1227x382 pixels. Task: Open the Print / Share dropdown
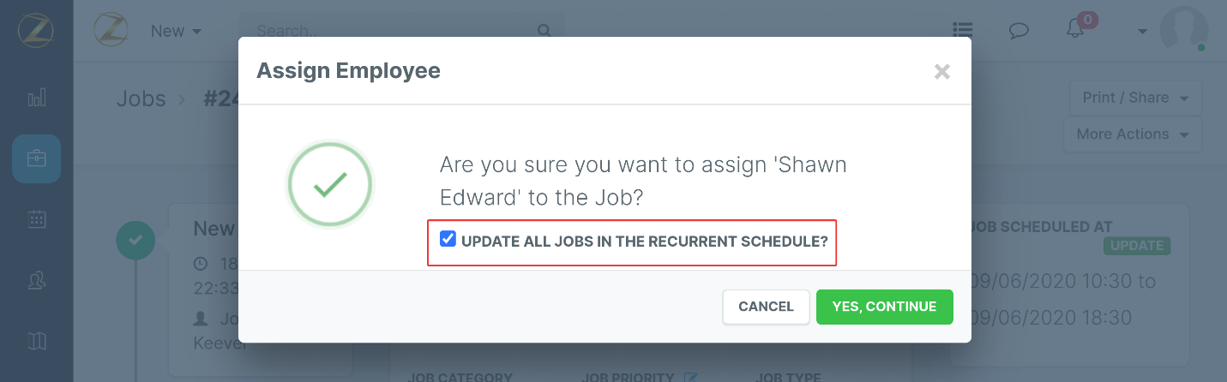[x=1135, y=98]
